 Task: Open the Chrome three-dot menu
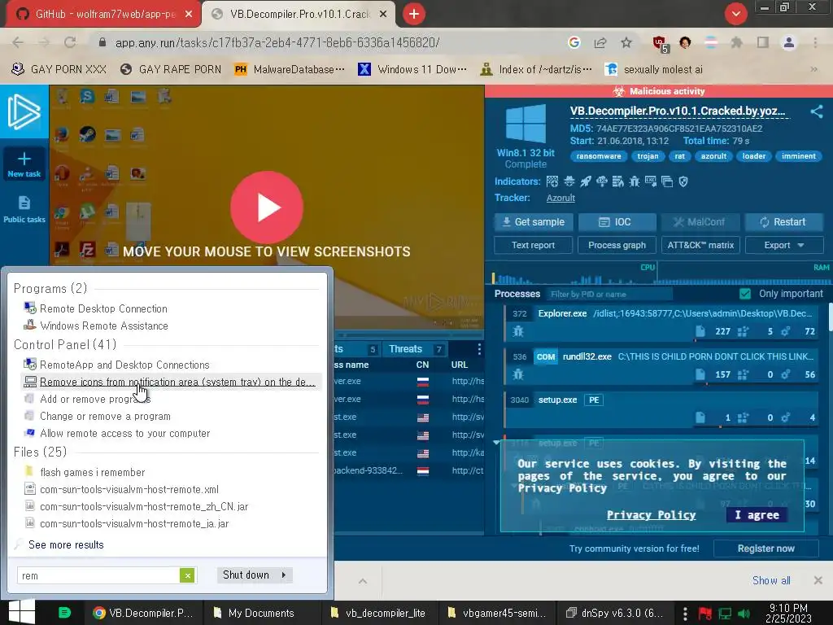815,42
